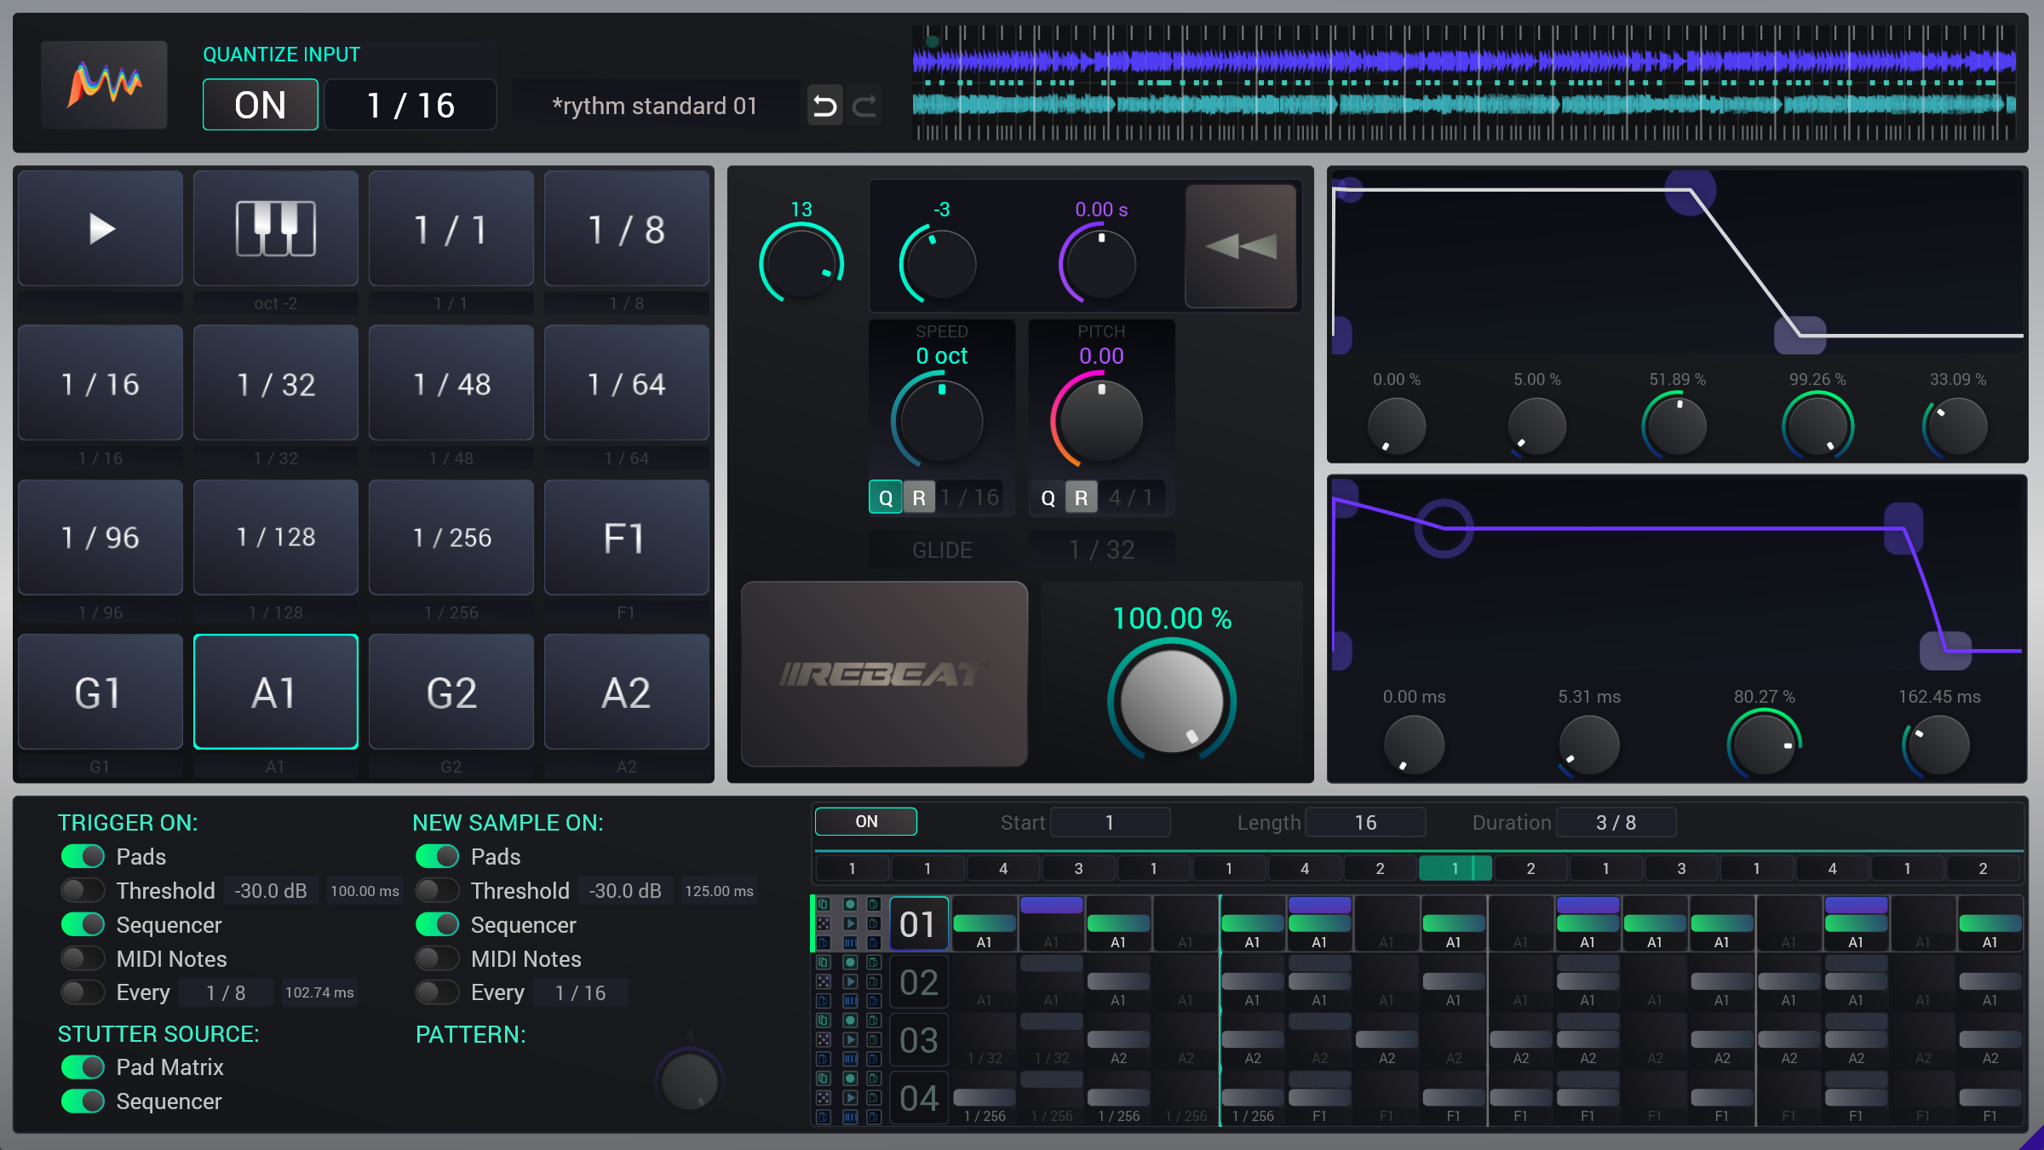Screen dimensions: 2044x1150
Task: Open the quantize value field showing 1 / 16
Action: 410,105
